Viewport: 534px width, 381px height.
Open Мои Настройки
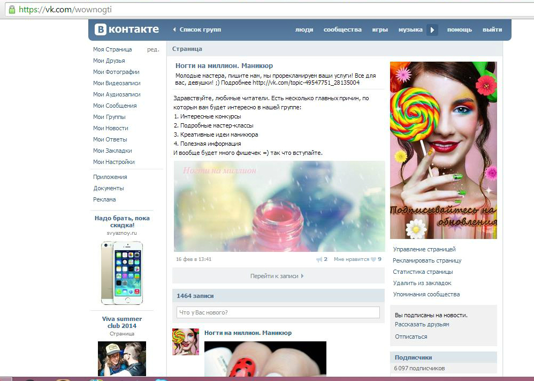pos(114,162)
